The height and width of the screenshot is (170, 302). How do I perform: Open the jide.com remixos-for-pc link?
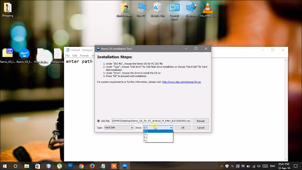click(x=182, y=82)
